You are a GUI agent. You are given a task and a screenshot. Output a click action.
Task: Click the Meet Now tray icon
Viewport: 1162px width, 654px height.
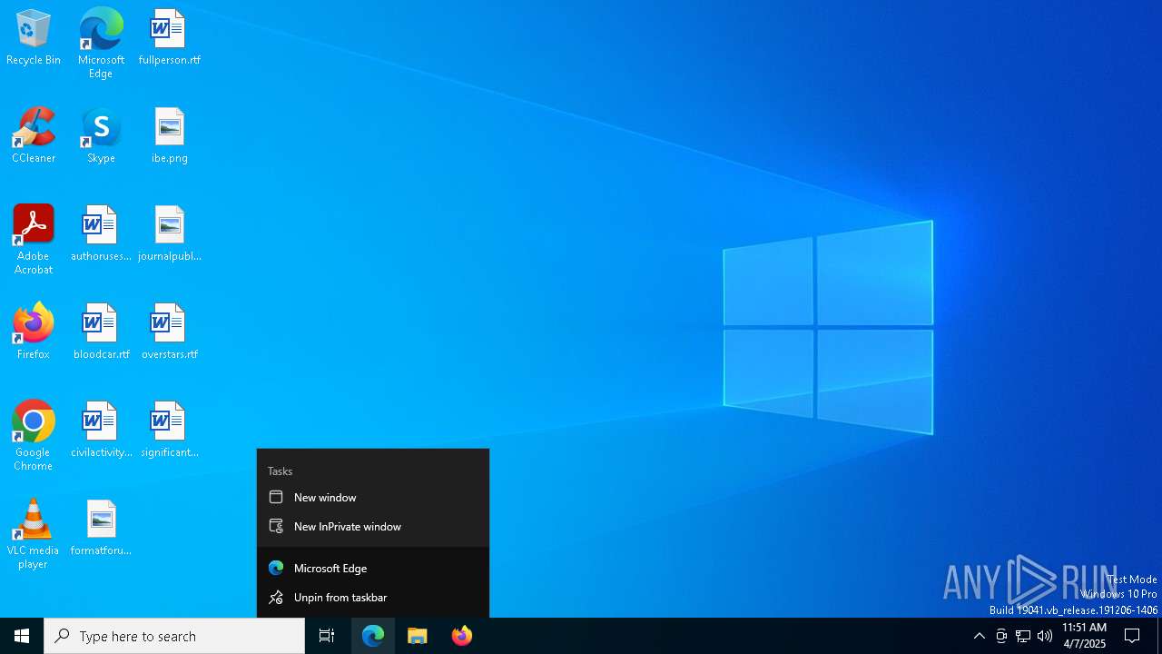click(1001, 636)
